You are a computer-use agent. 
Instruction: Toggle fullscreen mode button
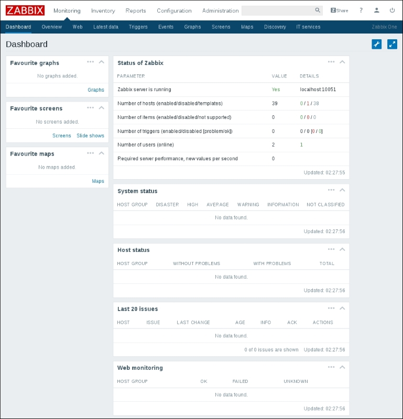(392, 44)
